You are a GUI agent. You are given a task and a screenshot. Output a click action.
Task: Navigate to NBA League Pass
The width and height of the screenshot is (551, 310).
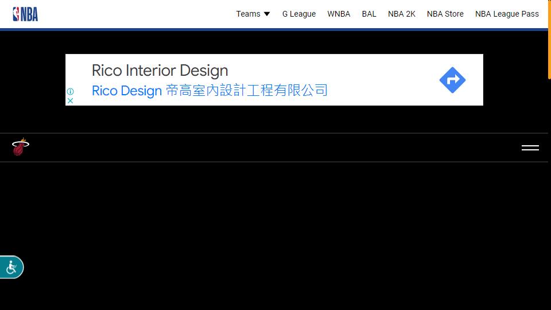pyautogui.click(x=507, y=14)
